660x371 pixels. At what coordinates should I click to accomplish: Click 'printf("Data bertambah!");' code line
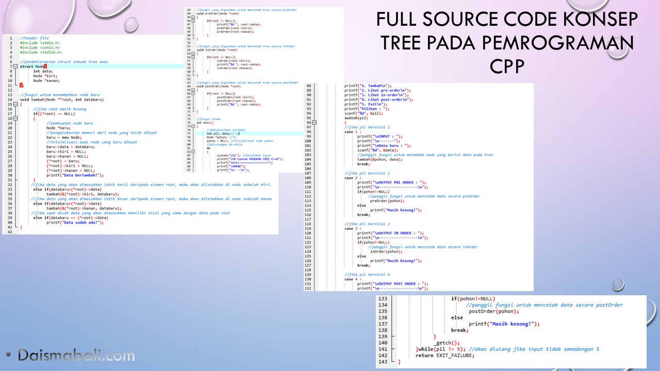[75, 175]
